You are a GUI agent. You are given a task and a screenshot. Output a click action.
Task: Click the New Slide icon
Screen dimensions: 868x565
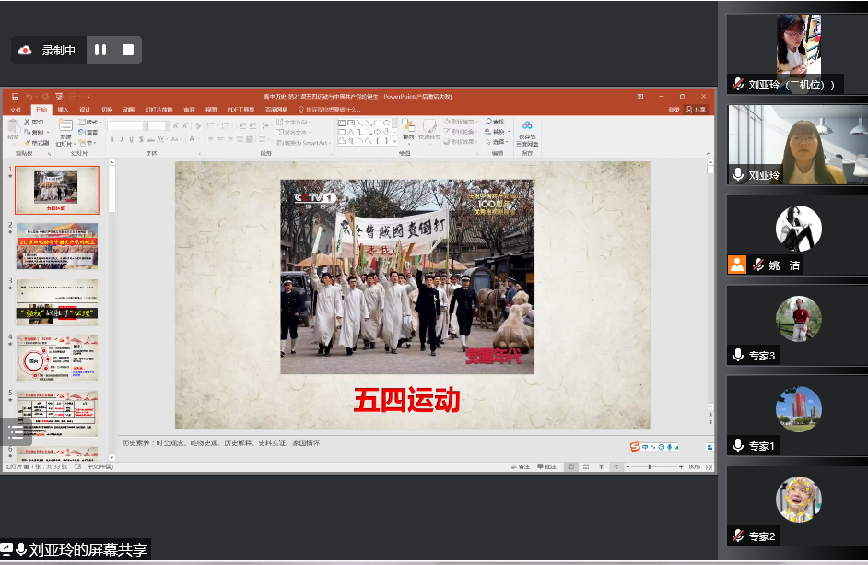pos(65,125)
